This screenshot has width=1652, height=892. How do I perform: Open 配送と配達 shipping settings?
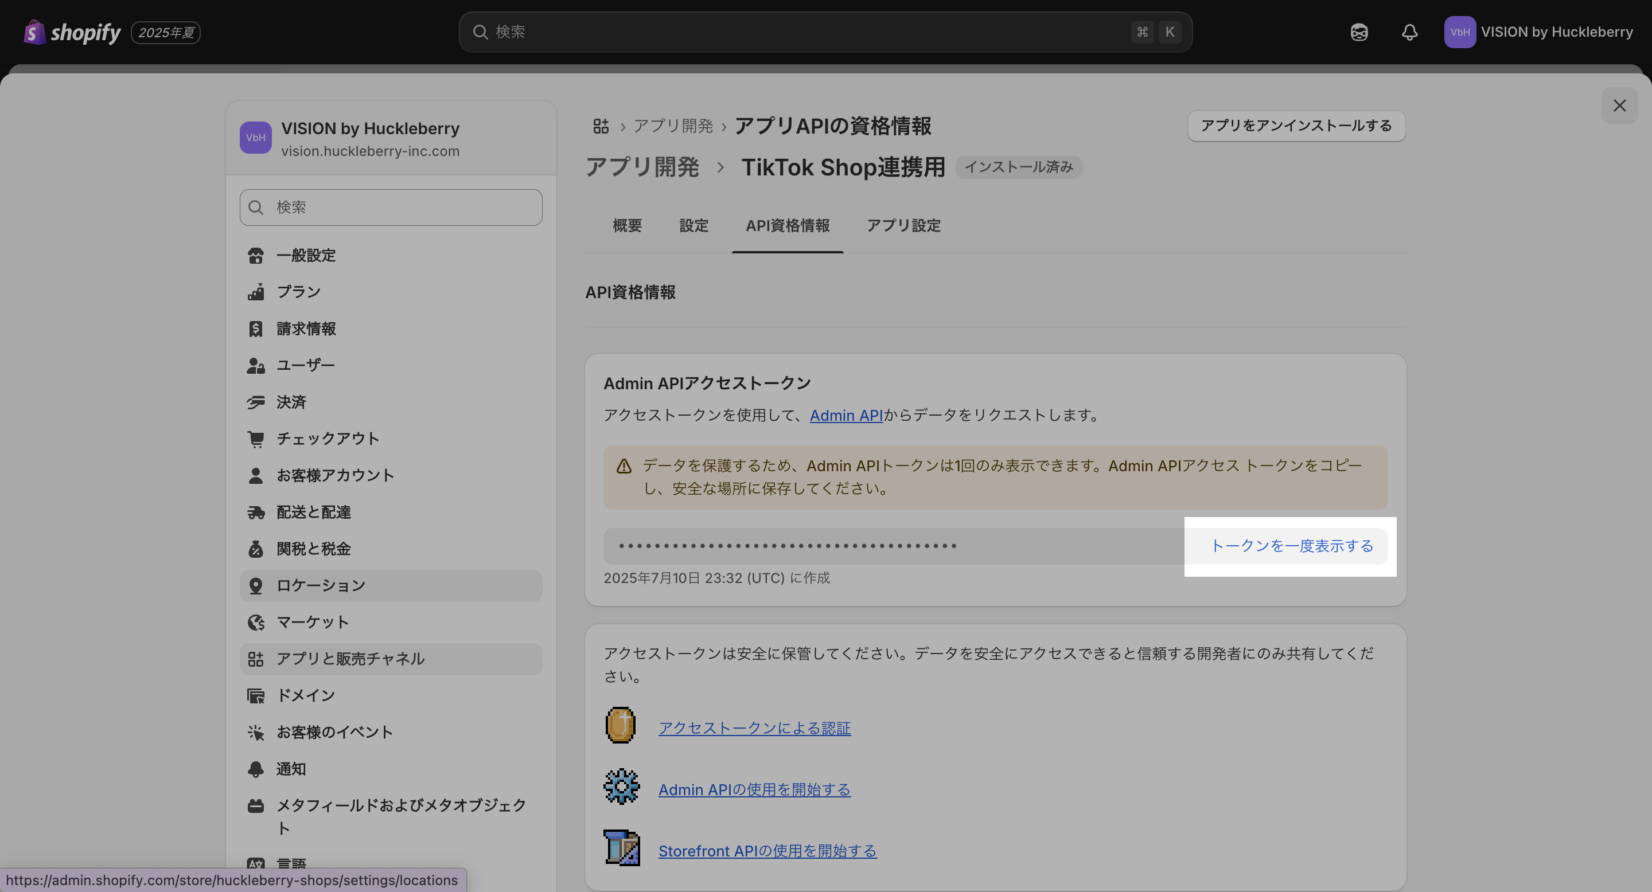click(x=313, y=512)
